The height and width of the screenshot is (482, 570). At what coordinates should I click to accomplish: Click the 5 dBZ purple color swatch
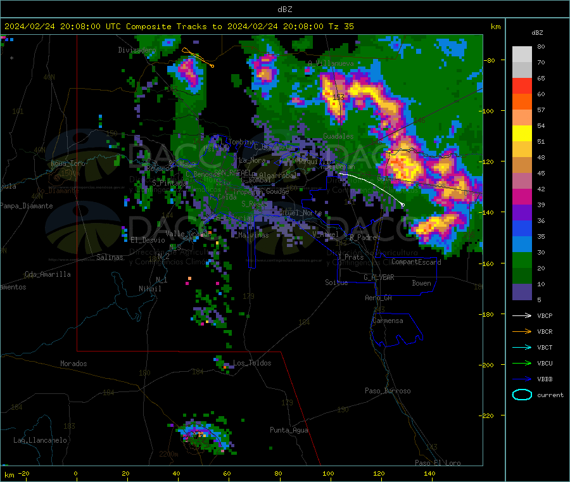point(522,292)
